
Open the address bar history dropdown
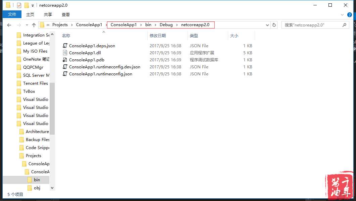267,25
